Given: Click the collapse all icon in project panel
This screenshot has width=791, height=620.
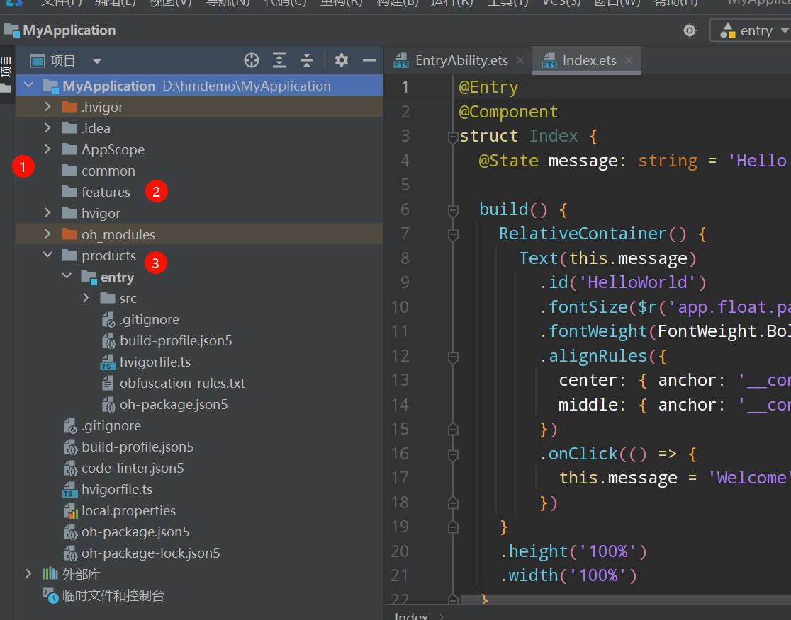Looking at the screenshot, I should coord(307,60).
